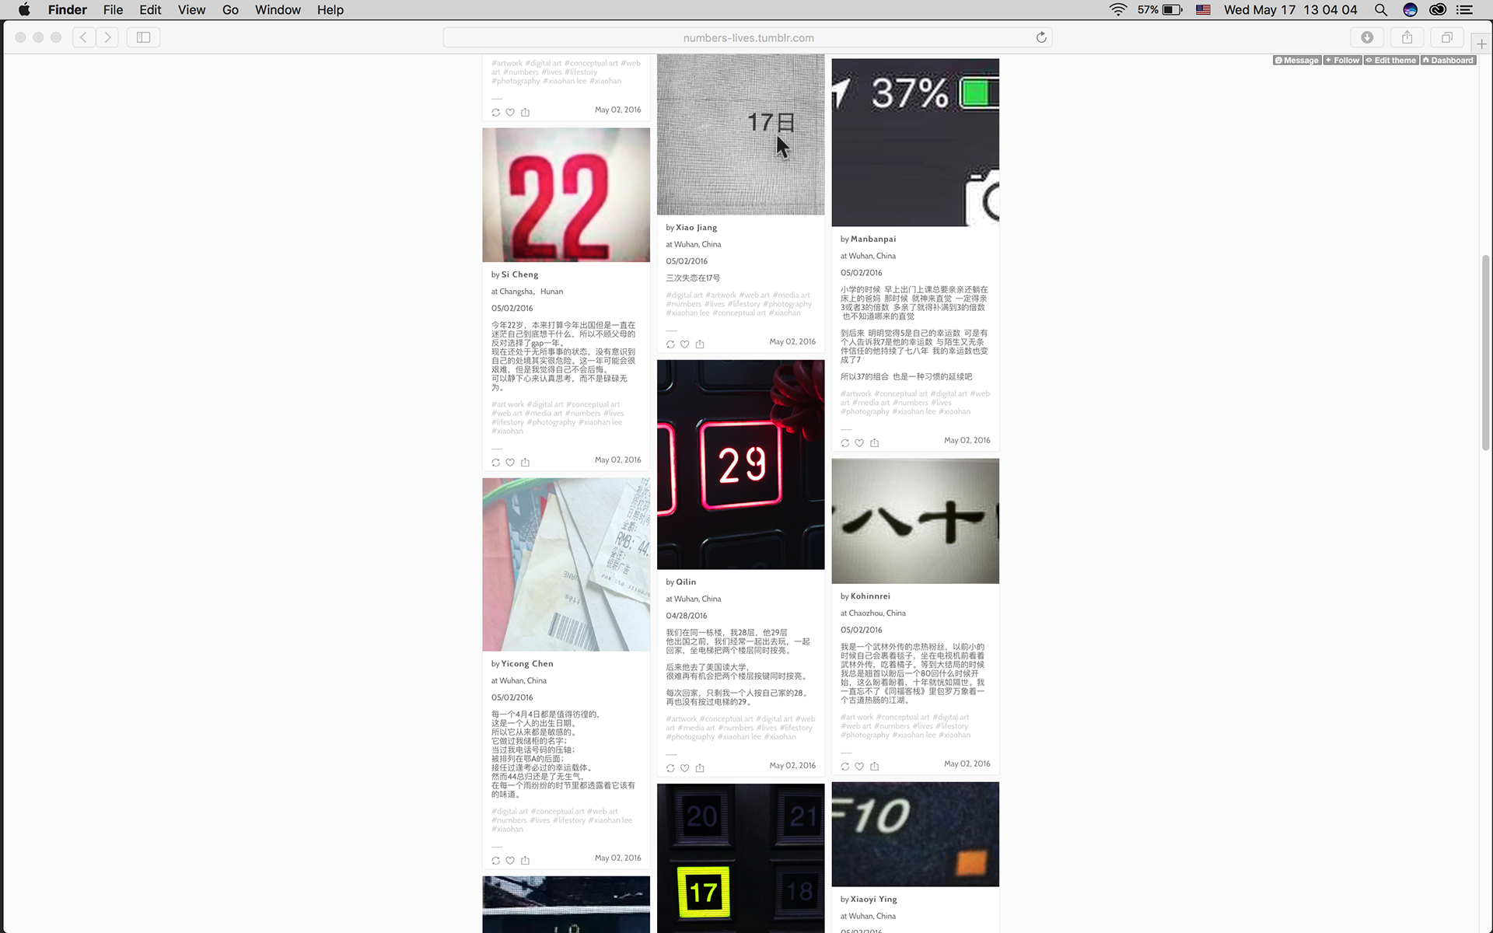Reload the page using the refresh icon
Viewport: 1493px width, 933px height.
click(x=1041, y=37)
